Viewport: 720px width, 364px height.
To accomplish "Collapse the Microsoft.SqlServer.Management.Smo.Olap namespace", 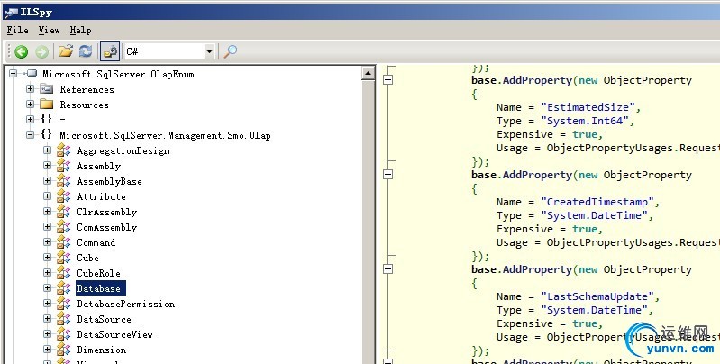I will tap(31, 135).
